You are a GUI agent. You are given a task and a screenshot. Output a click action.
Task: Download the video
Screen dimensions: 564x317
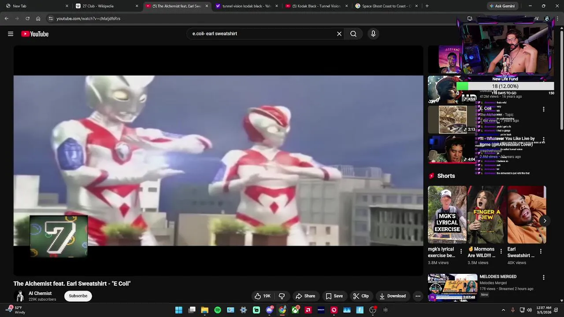click(393, 296)
